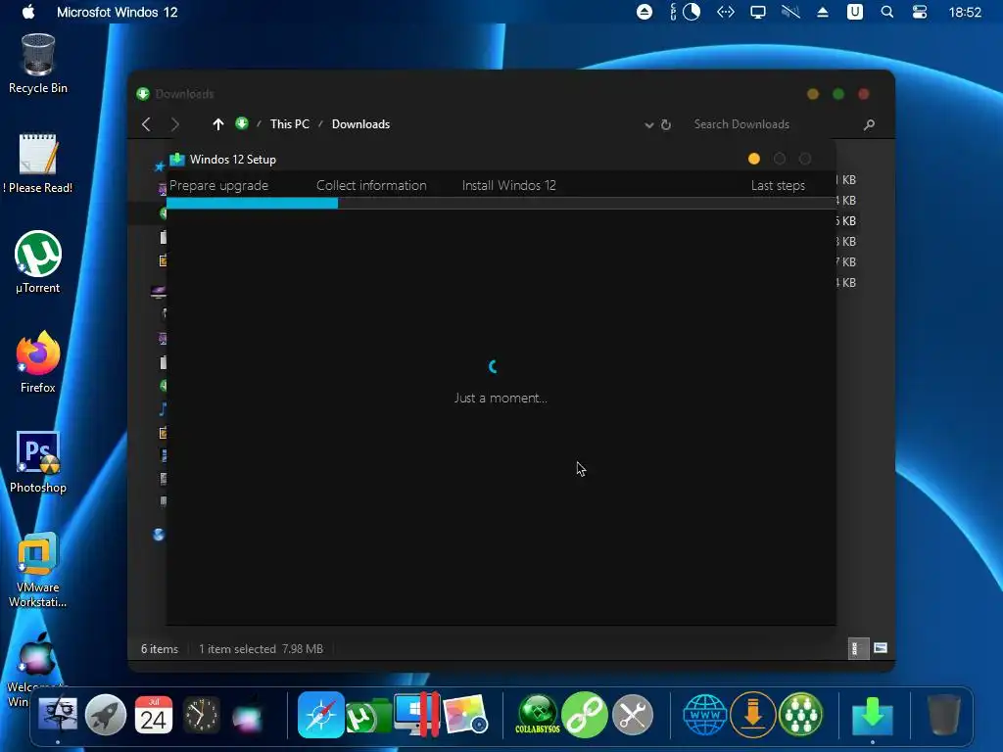This screenshot has width=1003, height=752.
Task: Select the Last steps stage
Action: (778, 185)
